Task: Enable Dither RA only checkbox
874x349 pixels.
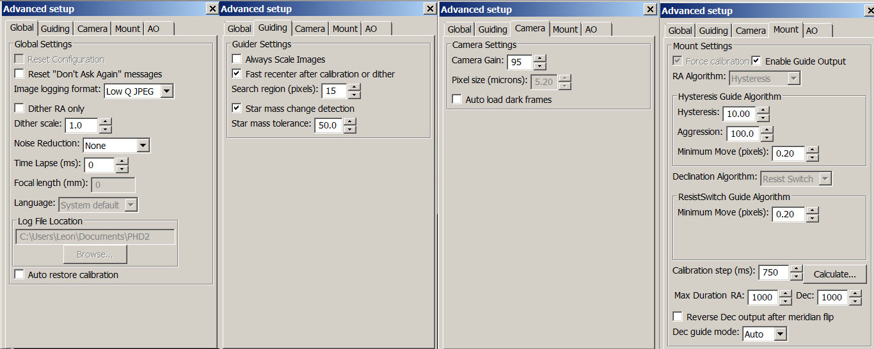Action: (x=19, y=109)
